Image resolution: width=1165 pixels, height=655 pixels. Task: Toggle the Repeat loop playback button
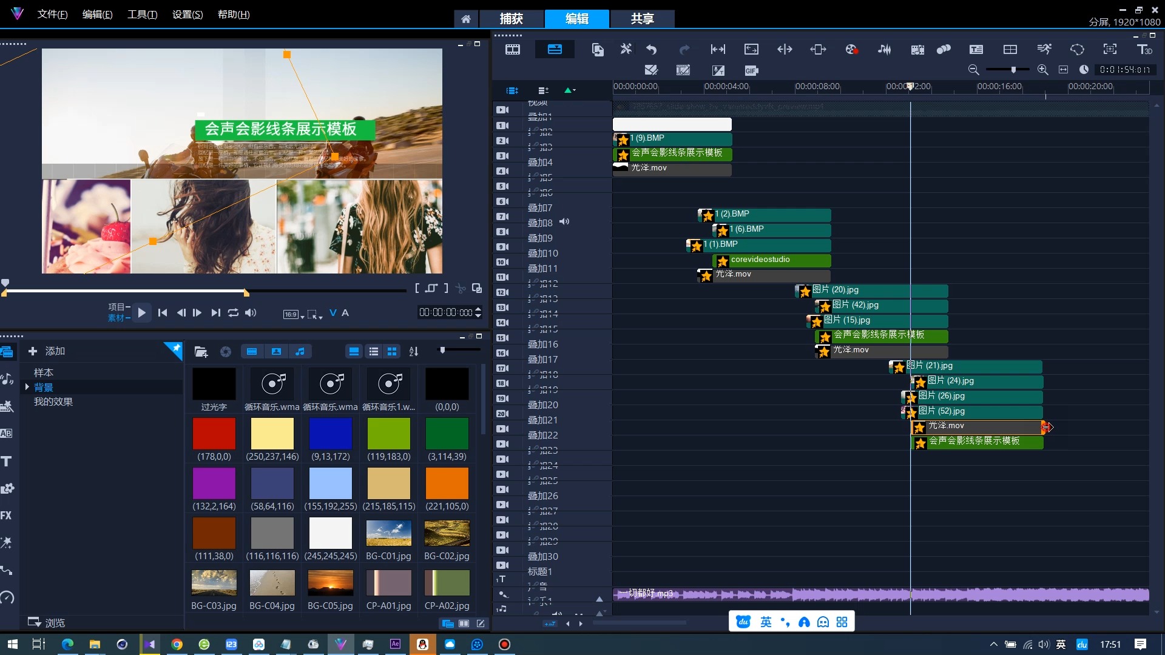[x=233, y=313]
